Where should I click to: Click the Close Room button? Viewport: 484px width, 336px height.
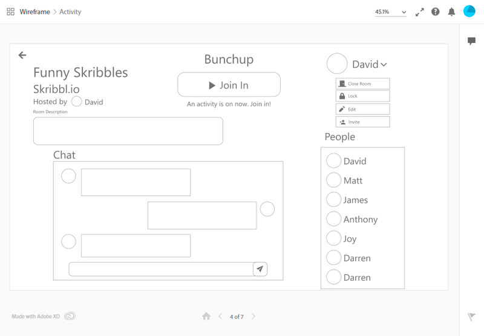[x=362, y=84]
